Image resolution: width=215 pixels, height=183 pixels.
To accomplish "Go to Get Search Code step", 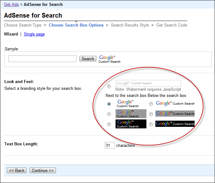I will click(172, 25).
